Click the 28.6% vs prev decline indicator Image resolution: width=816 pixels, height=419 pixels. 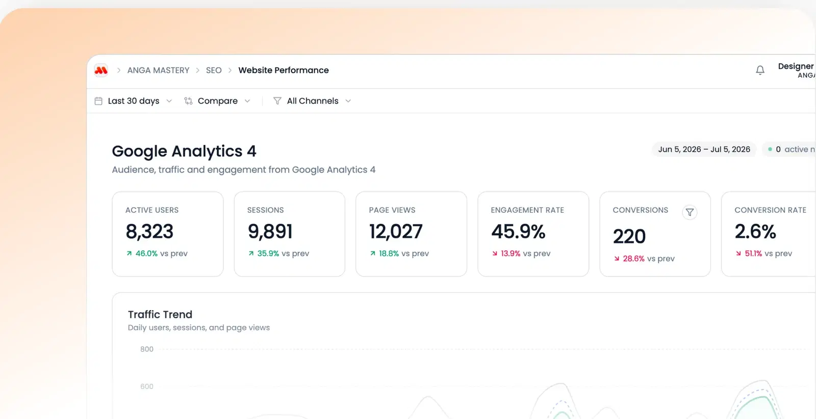point(644,259)
